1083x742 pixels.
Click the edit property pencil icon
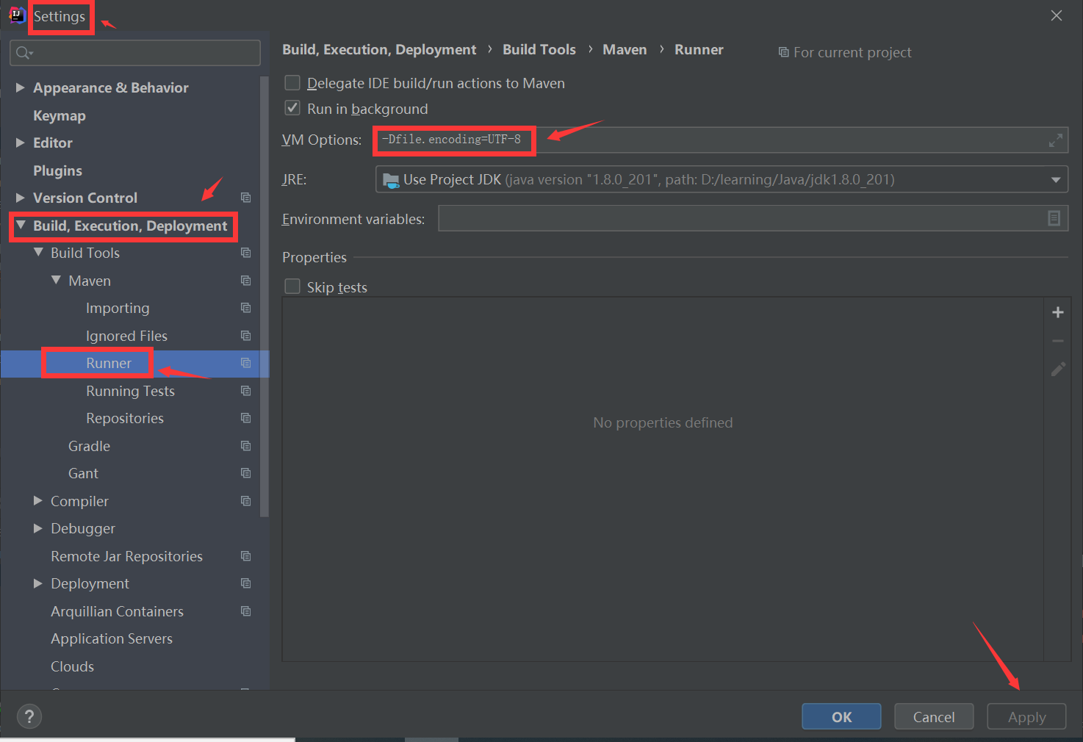tap(1058, 369)
